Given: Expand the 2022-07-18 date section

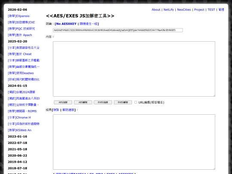Looking at the screenshot, I should [18, 143].
